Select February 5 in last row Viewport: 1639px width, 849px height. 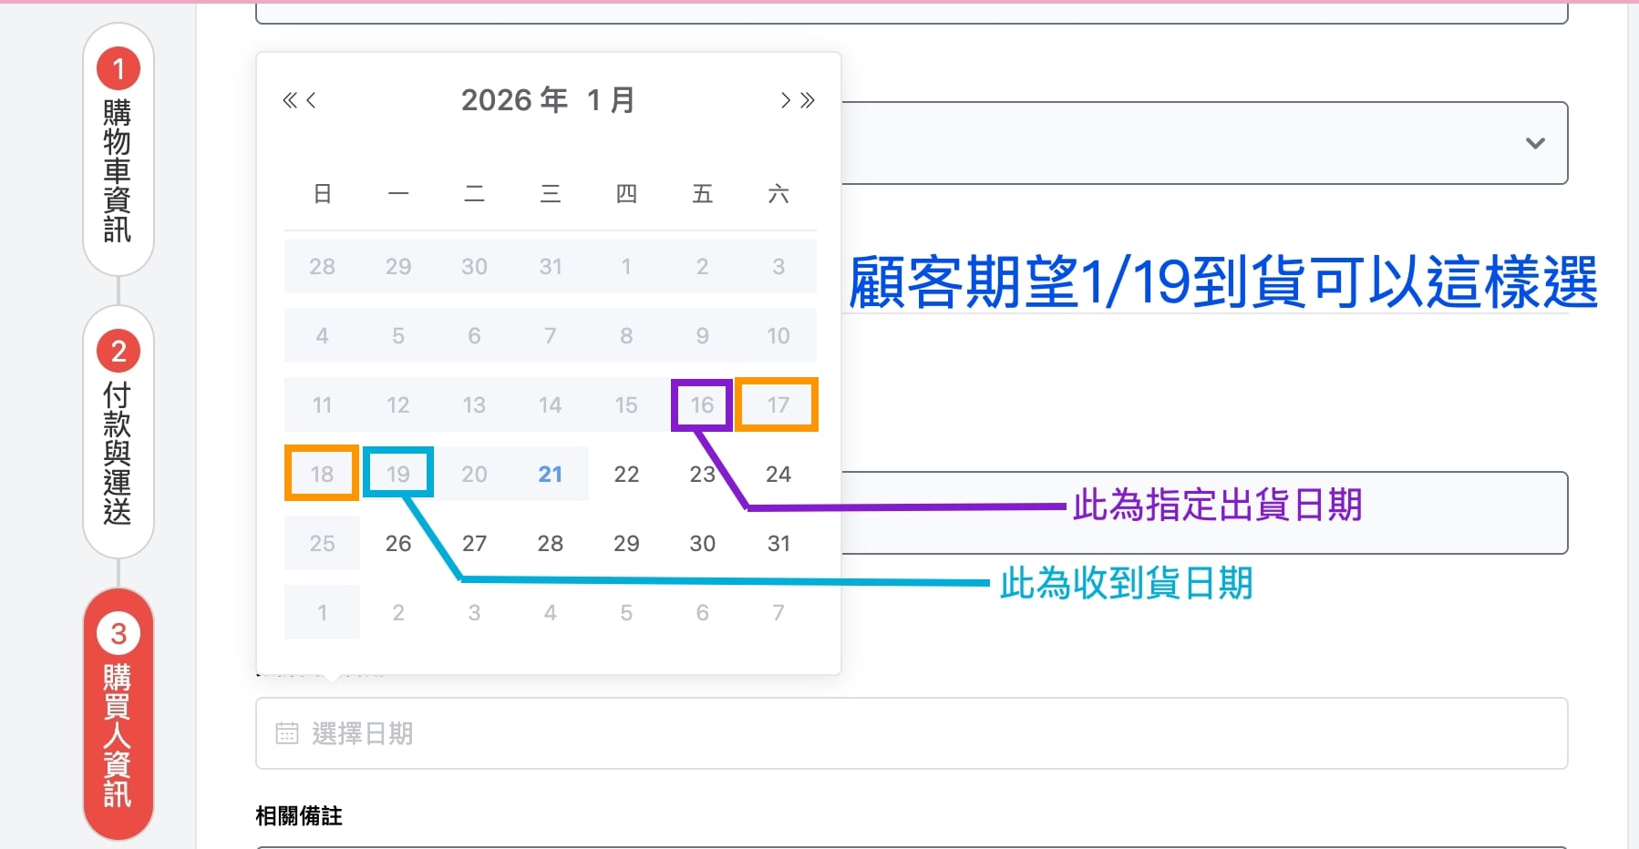tap(626, 612)
